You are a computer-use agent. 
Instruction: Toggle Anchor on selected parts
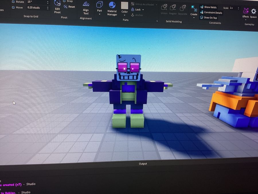137,15
